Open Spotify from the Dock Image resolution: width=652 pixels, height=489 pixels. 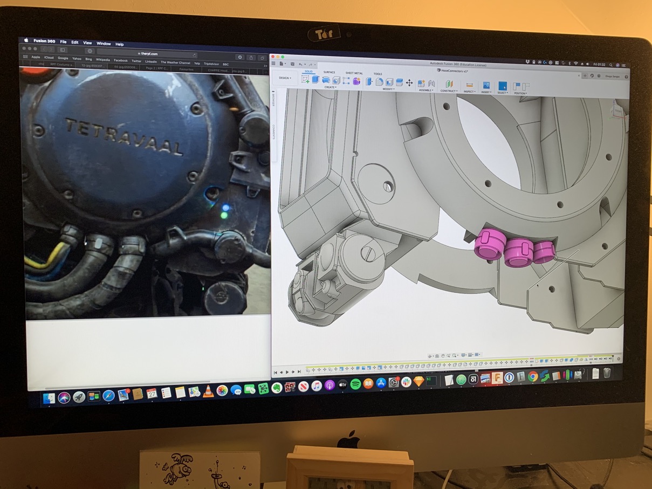(x=355, y=384)
